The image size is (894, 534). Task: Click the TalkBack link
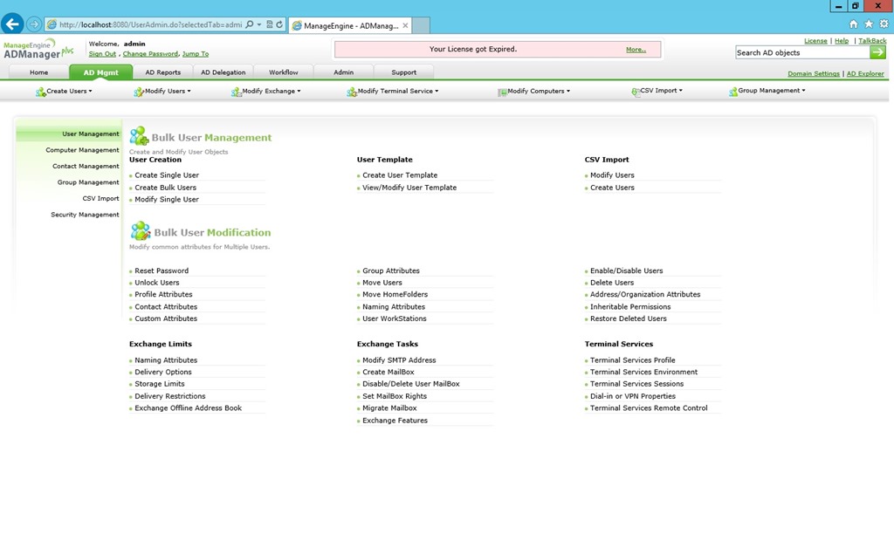pyautogui.click(x=872, y=41)
